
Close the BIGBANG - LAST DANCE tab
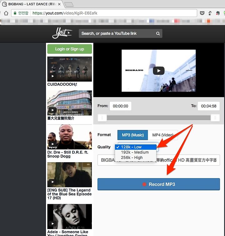coord(59,4)
